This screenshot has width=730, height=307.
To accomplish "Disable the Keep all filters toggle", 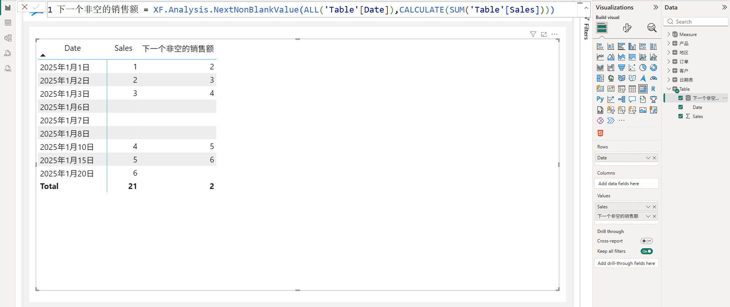I will click(646, 251).
